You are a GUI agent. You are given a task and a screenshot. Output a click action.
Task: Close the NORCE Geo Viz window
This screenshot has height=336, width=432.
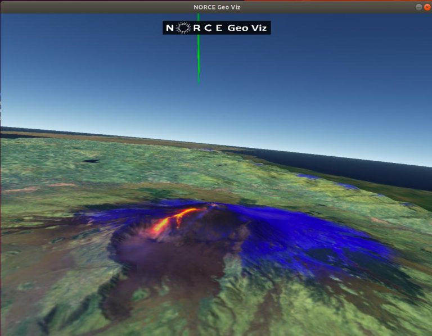coord(427,7)
